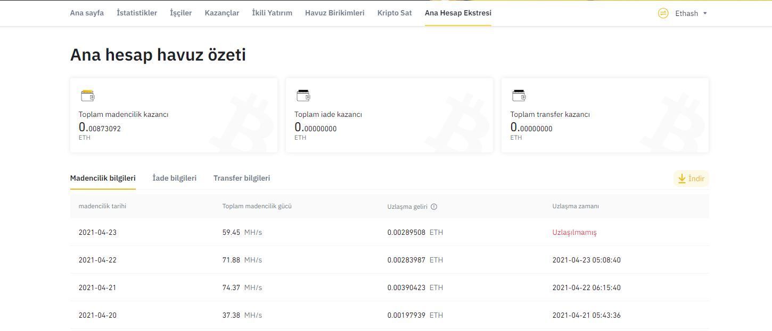Viewport: 772px width, 331px height.
Task: Click the yellow algorithm switch icon
Action: pos(663,13)
